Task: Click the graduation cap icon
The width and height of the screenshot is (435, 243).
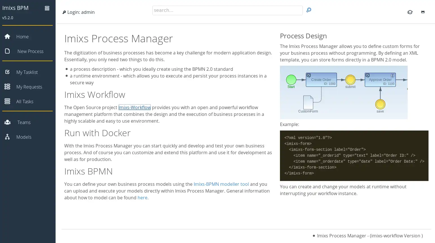Action: point(410,12)
